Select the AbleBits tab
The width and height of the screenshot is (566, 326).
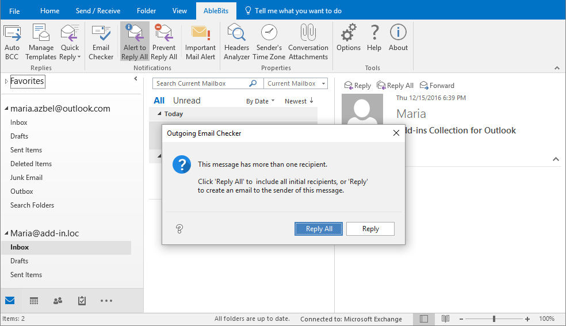pyautogui.click(x=216, y=11)
